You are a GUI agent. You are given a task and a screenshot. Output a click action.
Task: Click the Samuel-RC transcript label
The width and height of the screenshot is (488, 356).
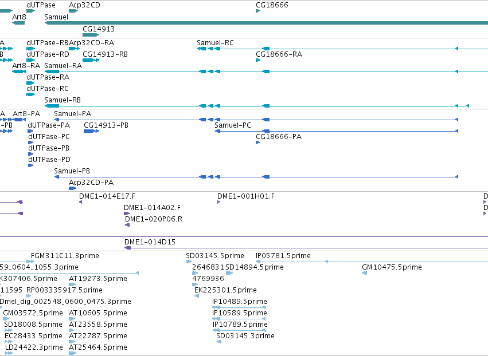pyautogui.click(x=215, y=42)
